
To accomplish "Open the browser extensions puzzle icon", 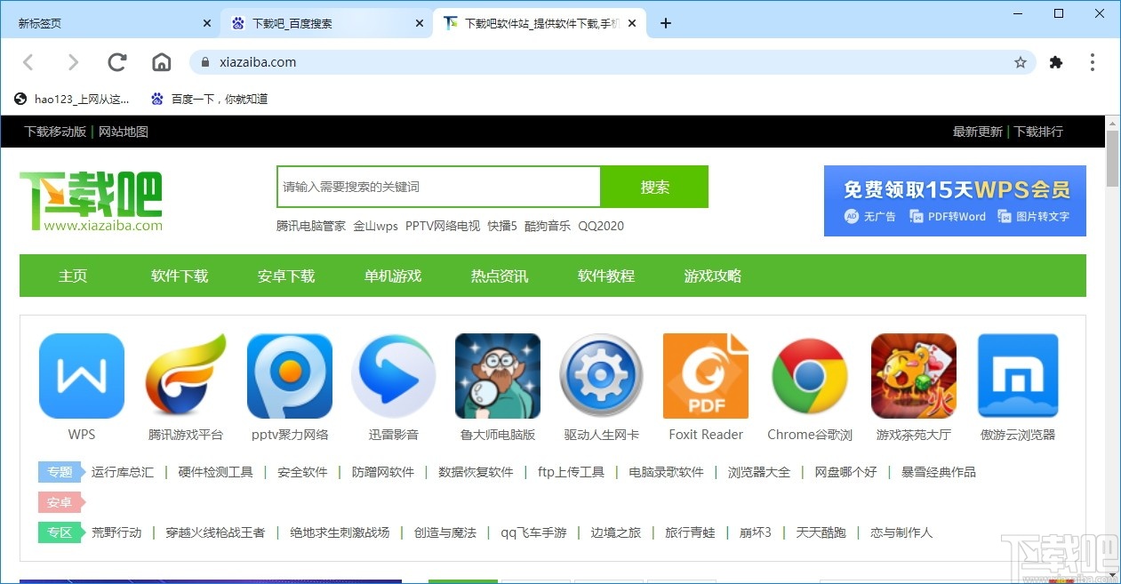I will 1055,62.
